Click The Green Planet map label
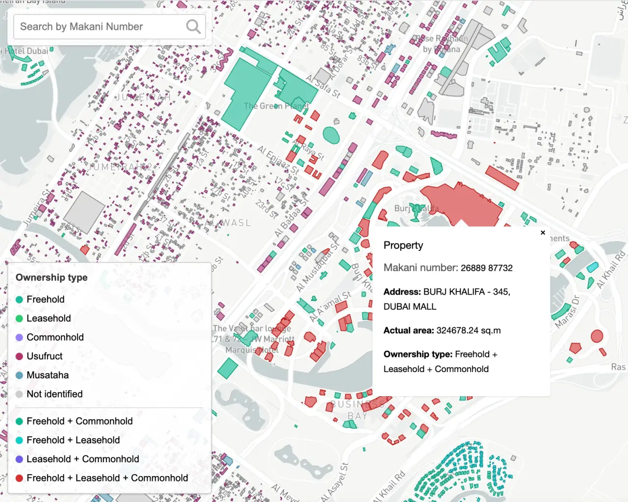 coord(276,106)
